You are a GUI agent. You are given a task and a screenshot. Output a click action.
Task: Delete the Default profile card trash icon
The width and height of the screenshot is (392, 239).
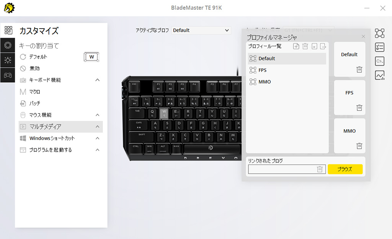[x=359, y=70]
